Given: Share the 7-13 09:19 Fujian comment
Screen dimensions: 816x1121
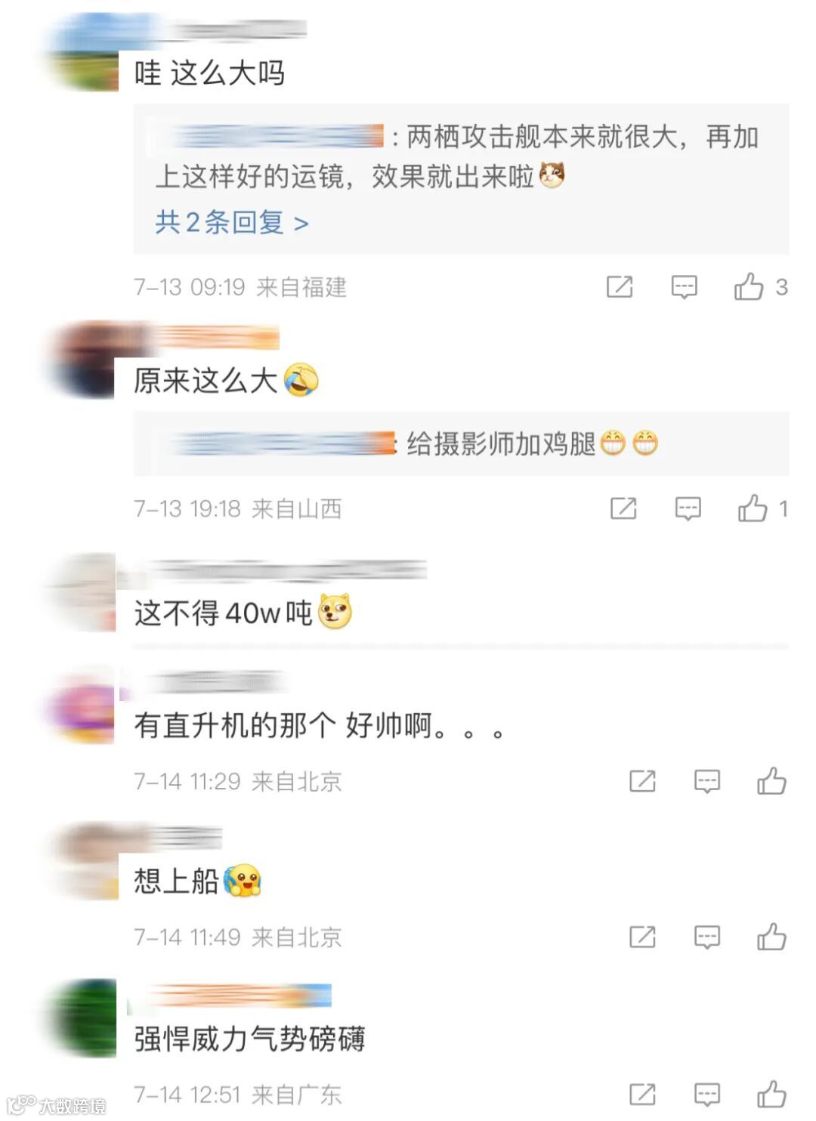Looking at the screenshot, I should pyautogui.click(x=620, y=287).
